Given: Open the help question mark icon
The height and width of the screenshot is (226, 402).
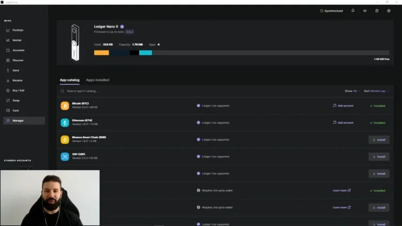Looking at the screenshot, I should pyautogui.click(x=377, y=11).
